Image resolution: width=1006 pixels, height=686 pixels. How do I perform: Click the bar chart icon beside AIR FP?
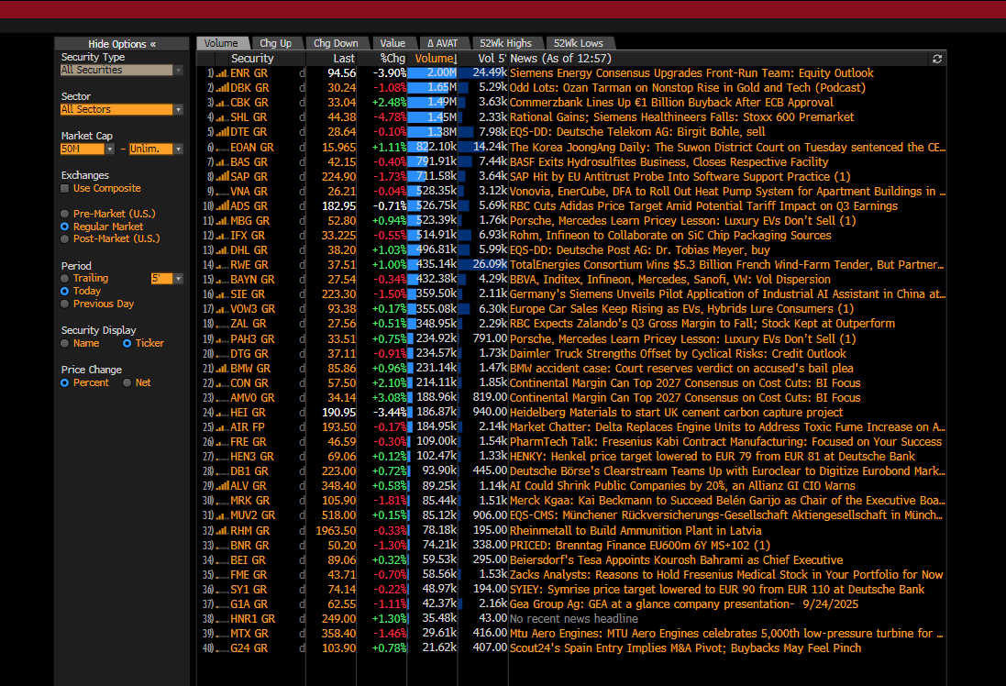pos(221,427)
